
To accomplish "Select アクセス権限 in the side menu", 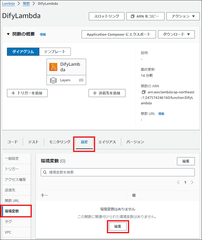I will 15,180.
